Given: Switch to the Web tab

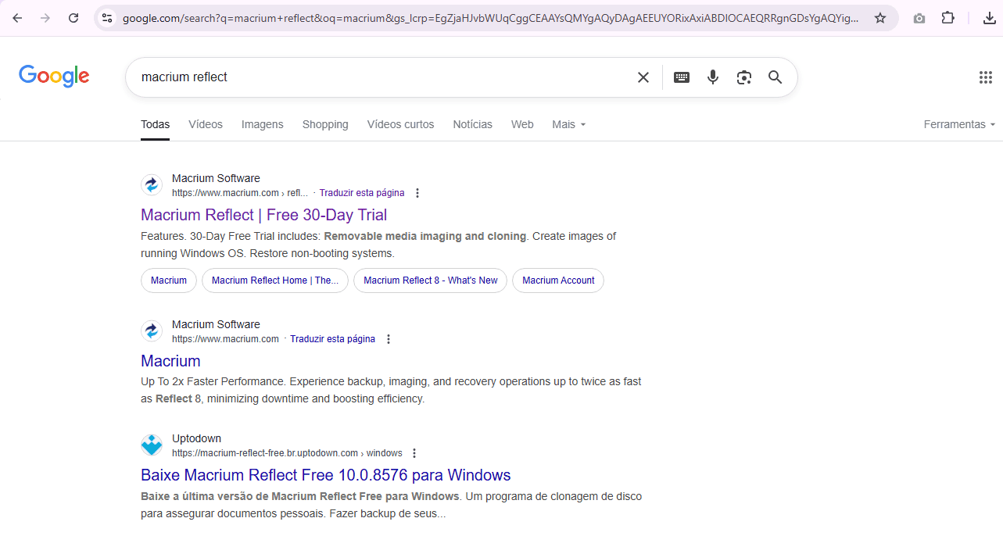Looking at the screenshot, I should coord(522,124).
